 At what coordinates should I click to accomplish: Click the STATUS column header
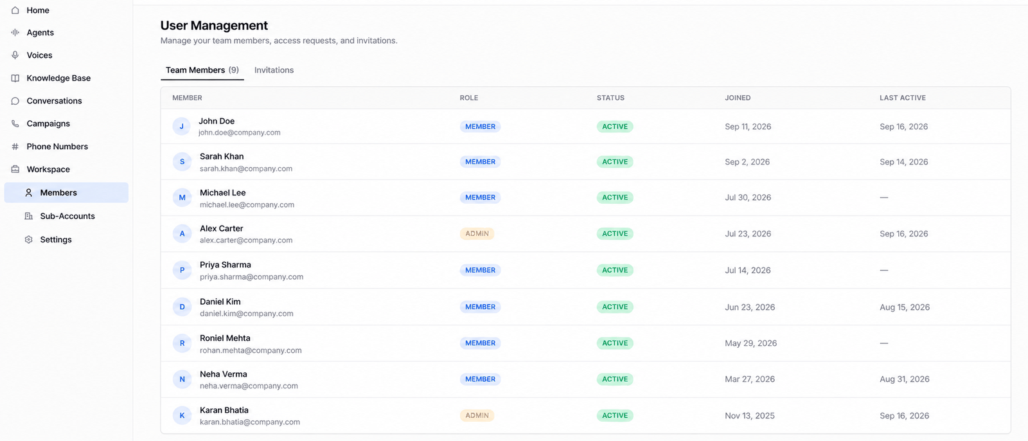point(610,98)
